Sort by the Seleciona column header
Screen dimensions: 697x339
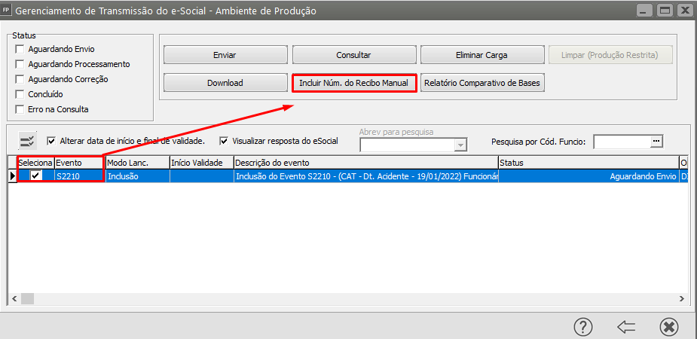(35, 163)
